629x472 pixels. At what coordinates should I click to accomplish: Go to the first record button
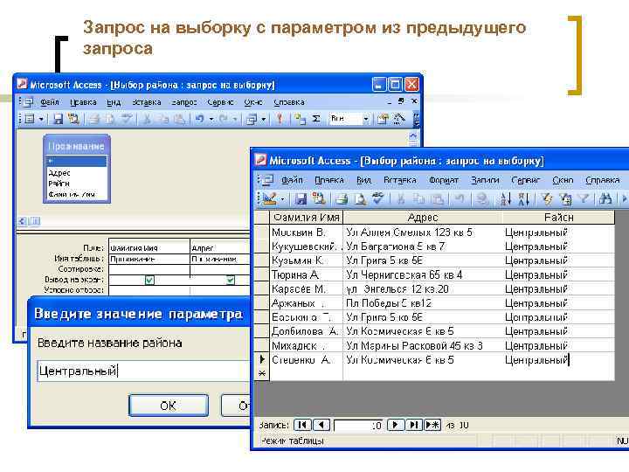(302, 425)
